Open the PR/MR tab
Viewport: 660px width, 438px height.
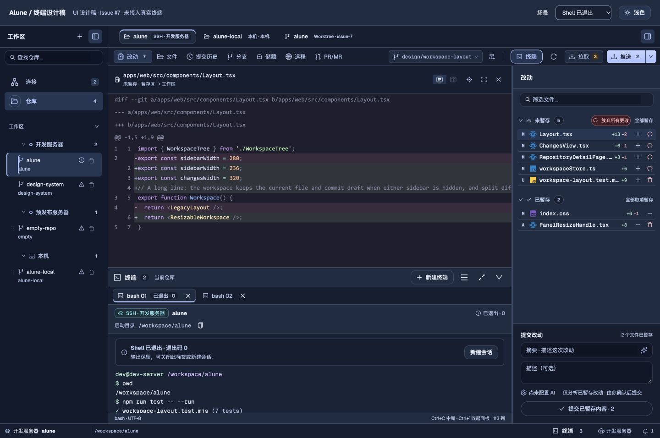(329, 56)
